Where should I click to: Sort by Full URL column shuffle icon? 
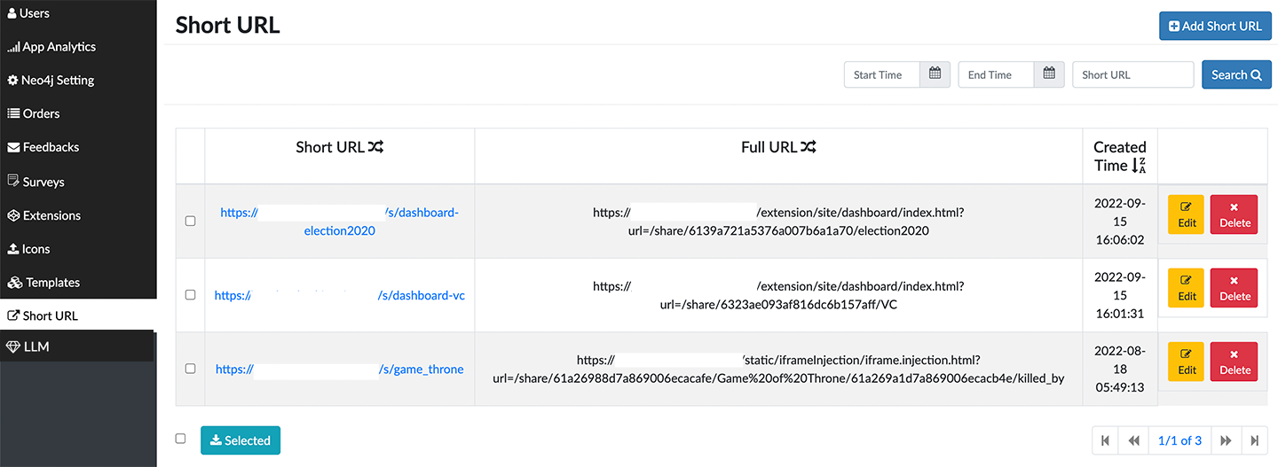point(808,147)
